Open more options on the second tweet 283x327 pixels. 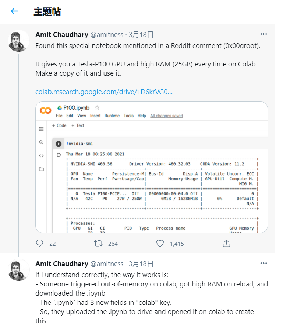pos(263,264)
